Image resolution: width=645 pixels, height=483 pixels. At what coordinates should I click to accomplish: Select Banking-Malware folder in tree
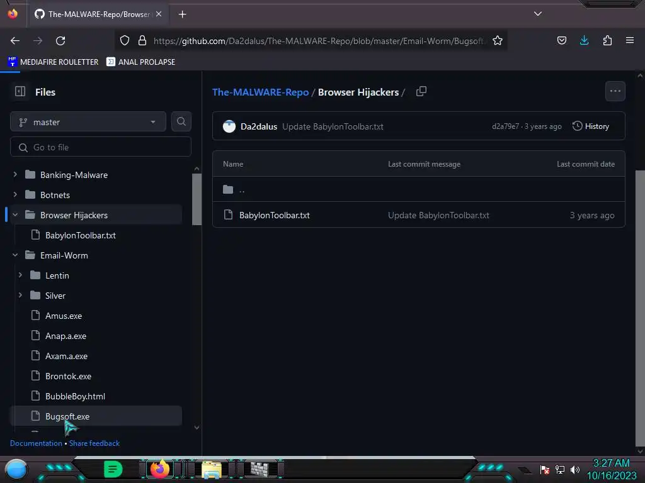[x=74, y=175]
